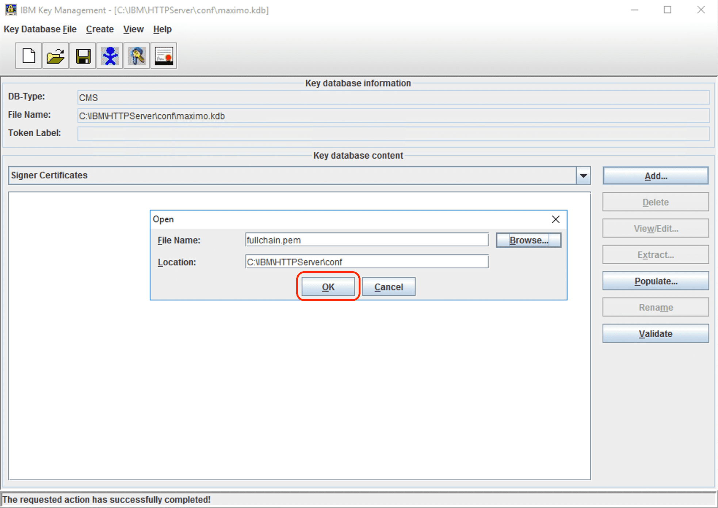Click the Location field in Open dialog

(367, 262)
